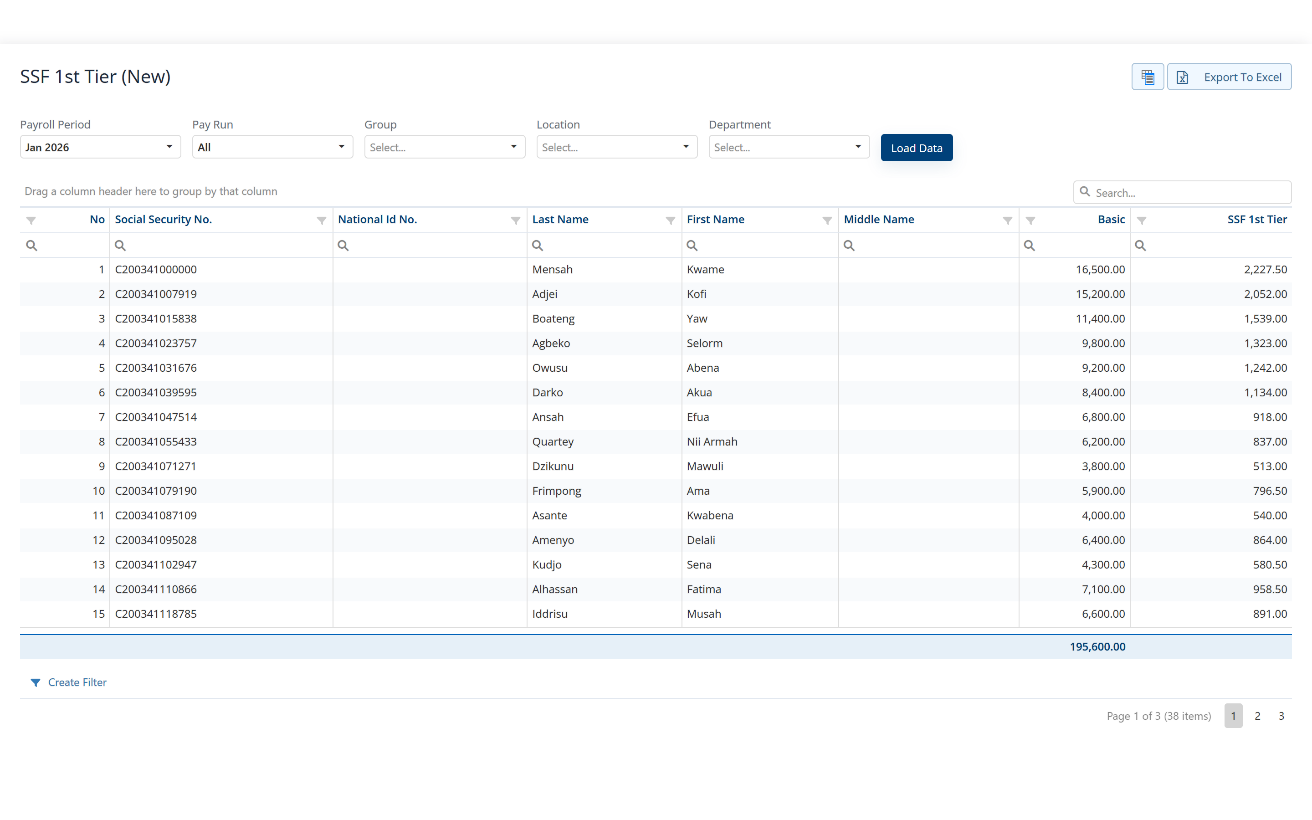The image size is (1312, 820).
Task: Click search icon under First Name
Action: [692, 246]
